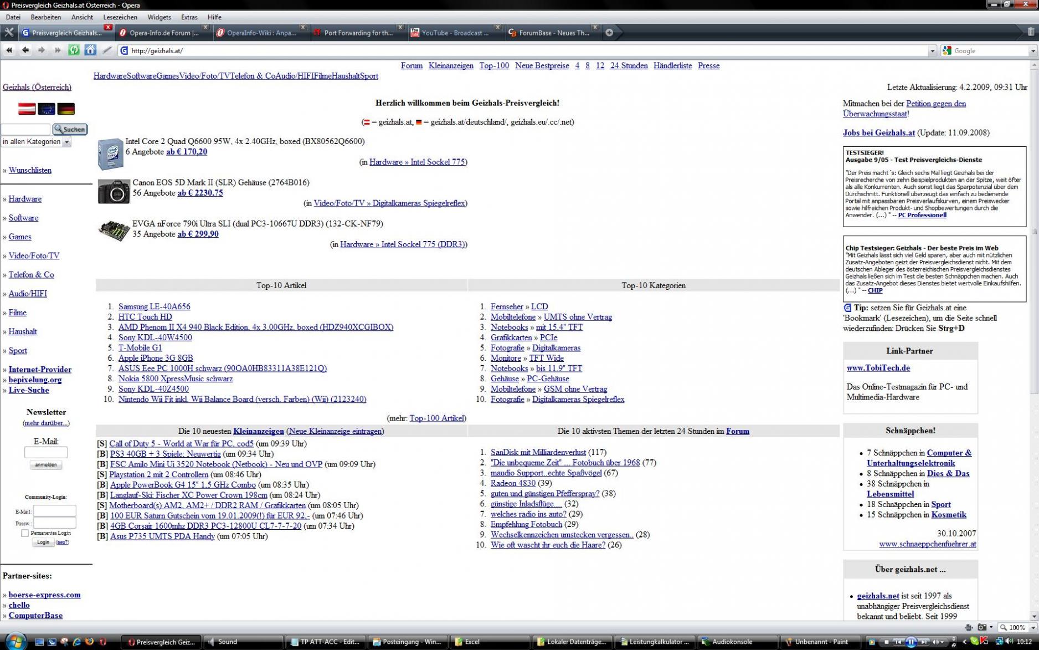Click Opera status bar camera icon
Image resolution: width=1039 pixels, height=650 pixels.
coord(982,627)
